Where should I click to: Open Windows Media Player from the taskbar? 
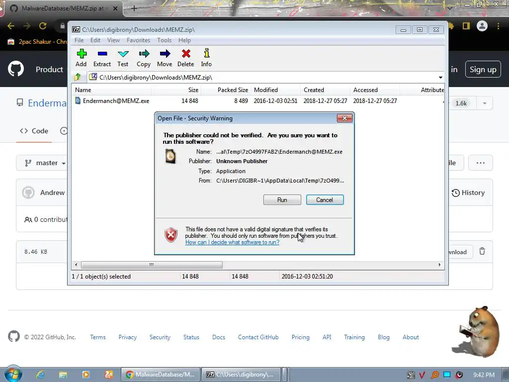tap(85, 375)
